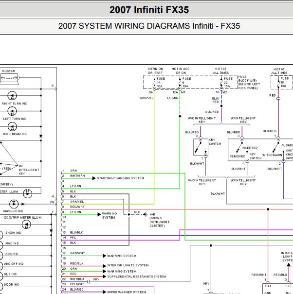Click the 'SNOW IND' label
This screenshot has width=293, height=294.
click(x=13, y=233)
